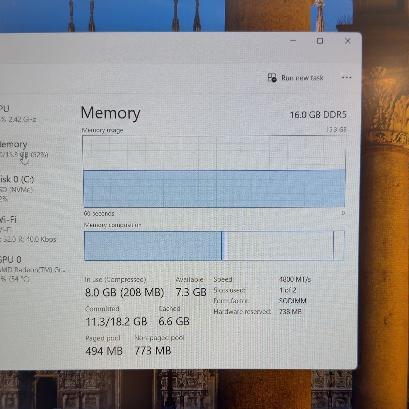The image size is (409, 409).
Task: Click the 6.6 GB cached value
Action: [174, 321]
